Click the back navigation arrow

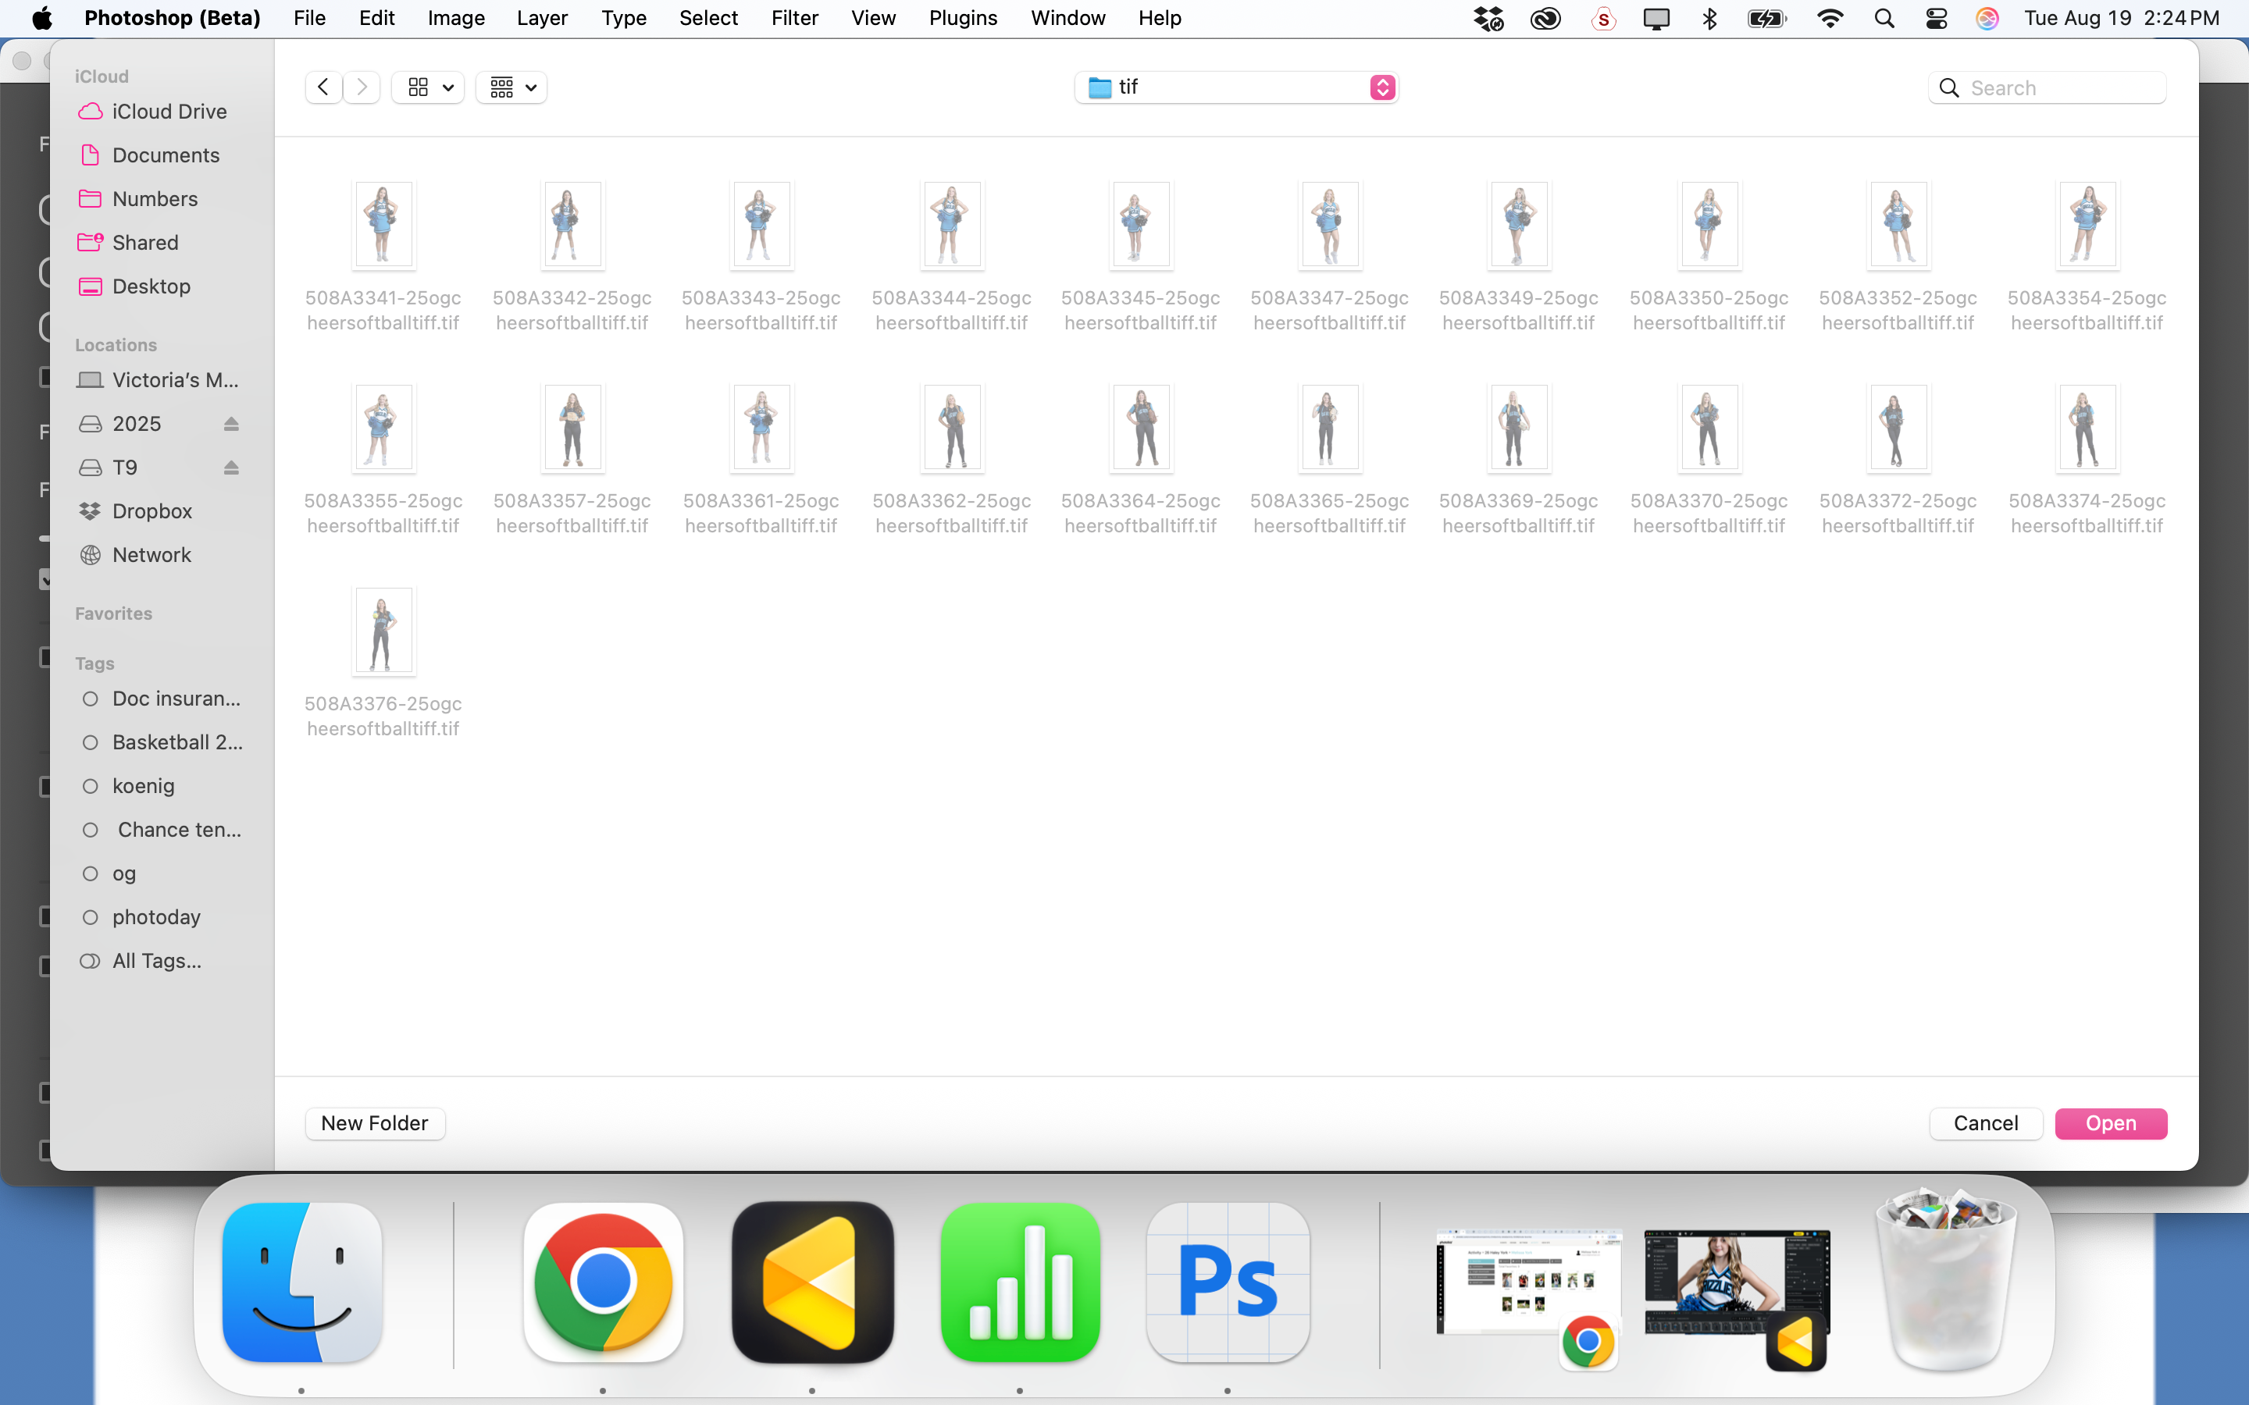323,87
